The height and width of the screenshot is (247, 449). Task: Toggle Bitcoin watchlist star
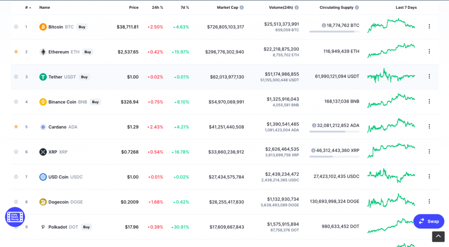tap(16, 27)
